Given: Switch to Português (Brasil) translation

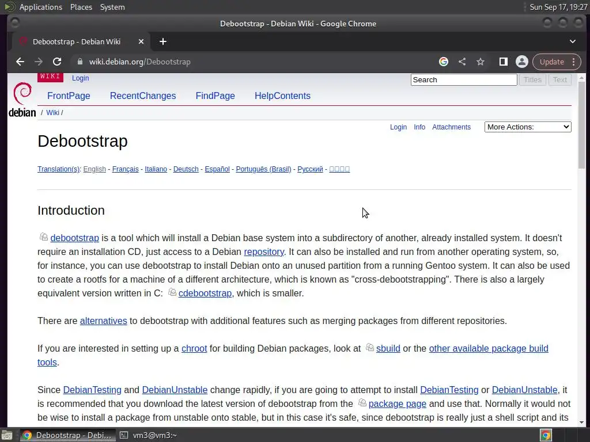Looking at the screenshot, I should coord(263,169).
